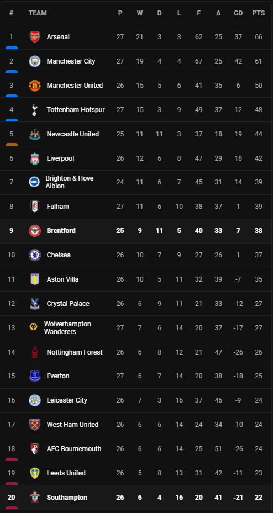Select the Everton team row name
This screenshot has height=513, width=273.
[x=58, y=376]
